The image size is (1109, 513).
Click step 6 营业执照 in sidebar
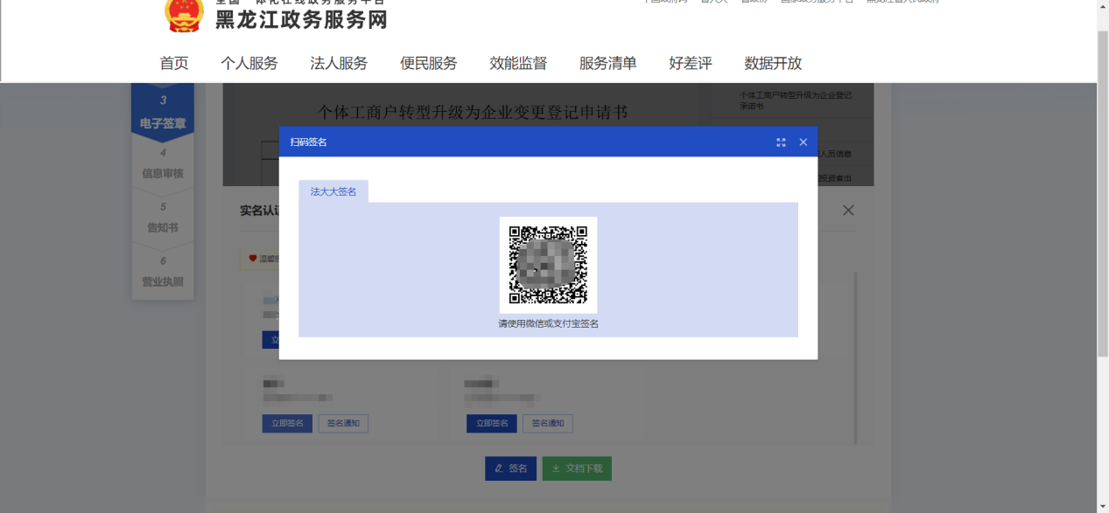tap(163, 272)
